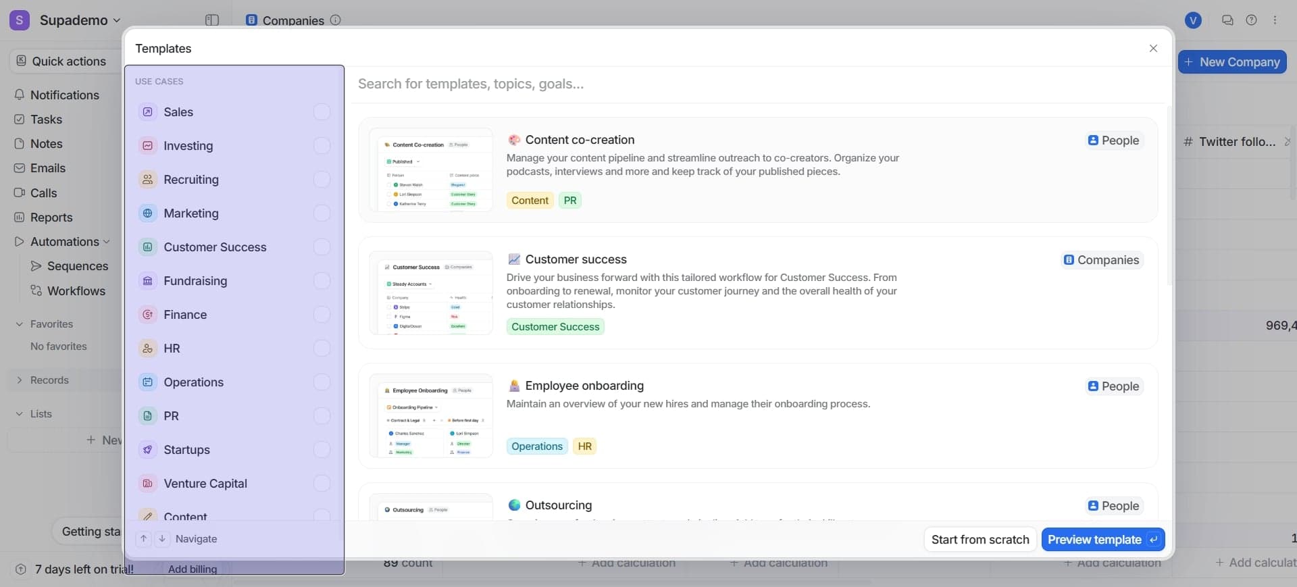This screenshot has width=1297, height=587.
Task: Select the Investing radio circle
Action: [322, 146]
